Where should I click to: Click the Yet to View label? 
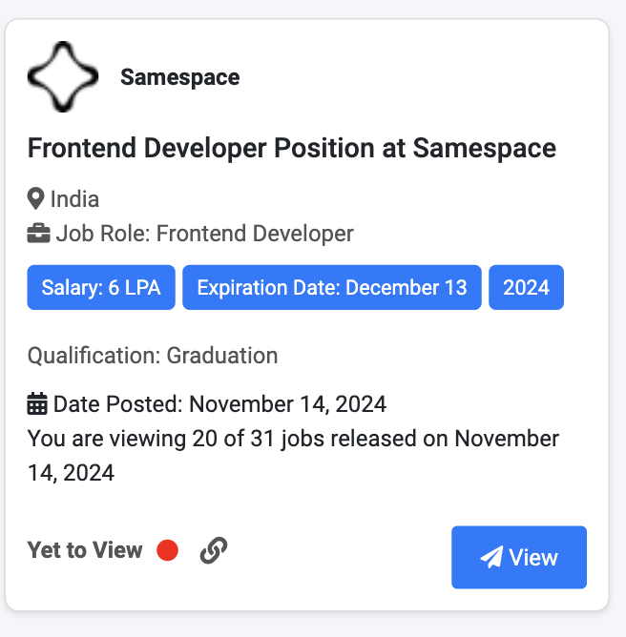point(85,550)
